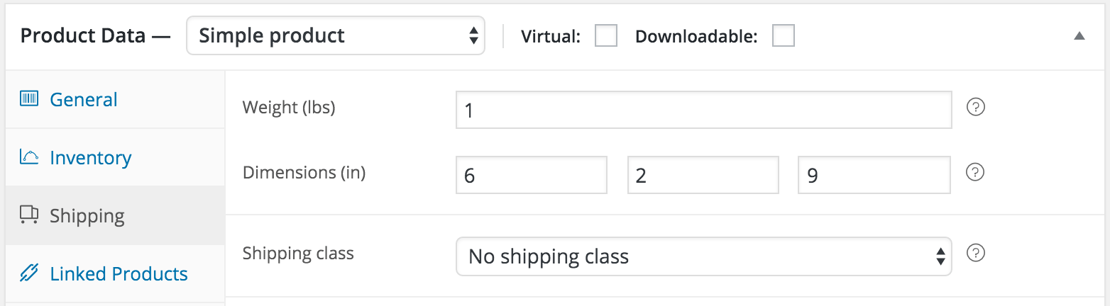Open the No shipping class dropdown
Viewport: 1110px width, 306px height.
(x=703, y=256)
